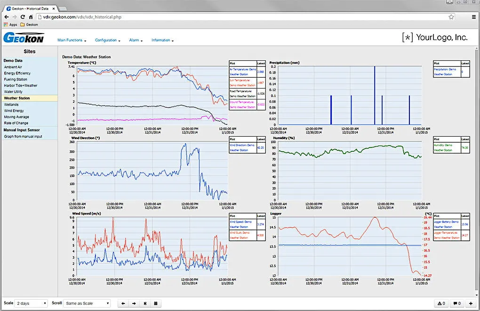The image size is (480, 311).
Task: Click the scroll-right arrow button
Action: pyautogui.click(x=134, y=303)
